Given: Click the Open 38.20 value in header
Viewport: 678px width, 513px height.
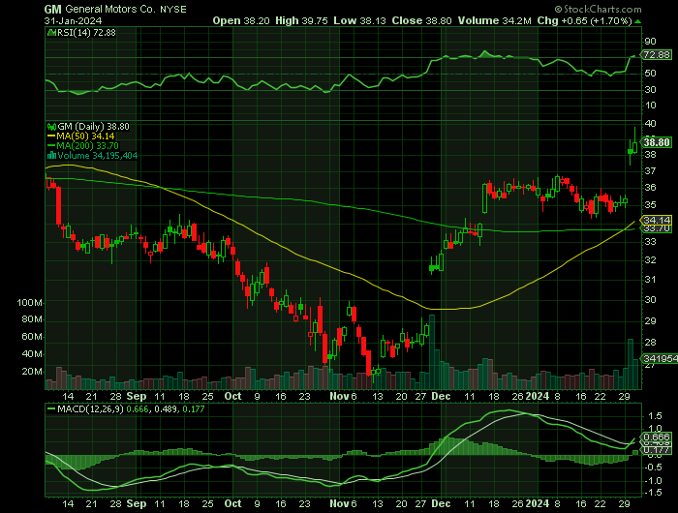Looking at the screenshot, I should (x=241, y=20).
